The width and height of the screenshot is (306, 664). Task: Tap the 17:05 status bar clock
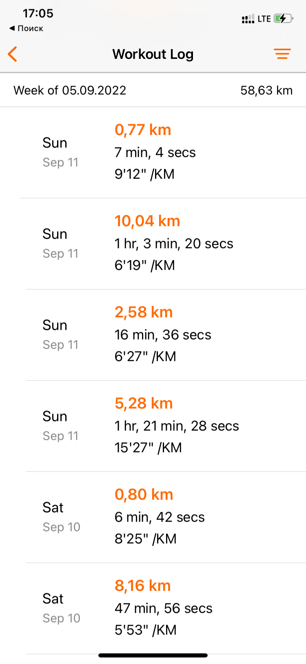(x=38, y=13)
